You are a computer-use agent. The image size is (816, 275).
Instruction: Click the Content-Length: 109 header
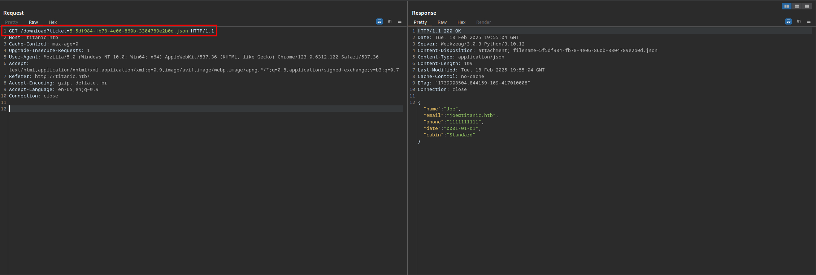(x=445, y=64)
